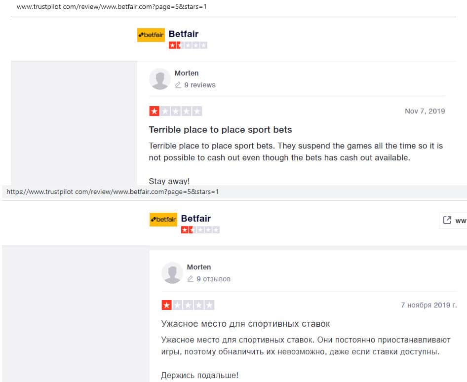Click the reviewer name Morten above "9 reviews"
467x382 pixels.
[187, 73]
